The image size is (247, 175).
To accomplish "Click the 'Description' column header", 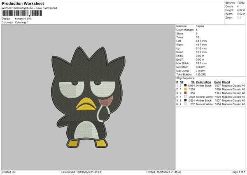I will pos(203,82).
